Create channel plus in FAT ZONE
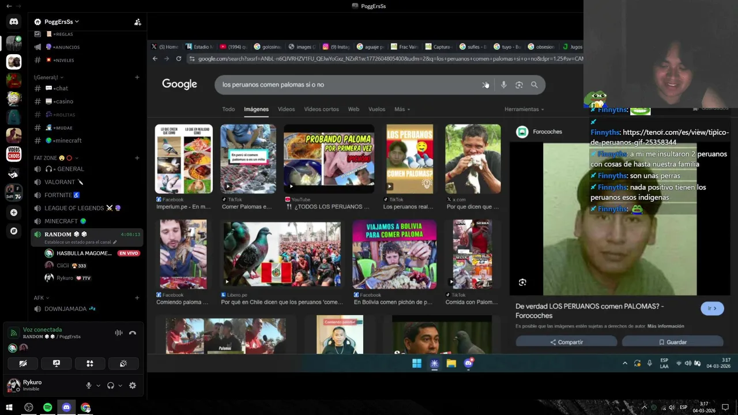Viewport: 738px width, 415px height. pos(137,158)
